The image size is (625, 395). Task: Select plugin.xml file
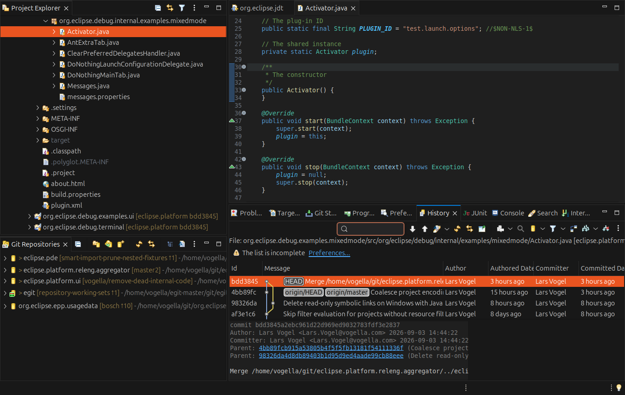click(x=66, y=205)
